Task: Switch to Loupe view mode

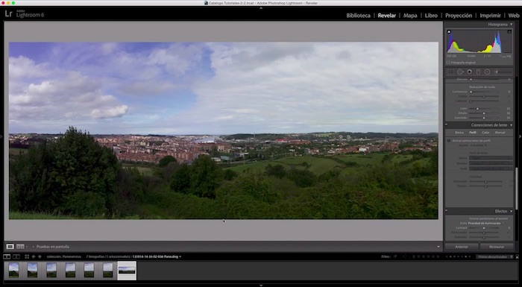Action: 10,247
